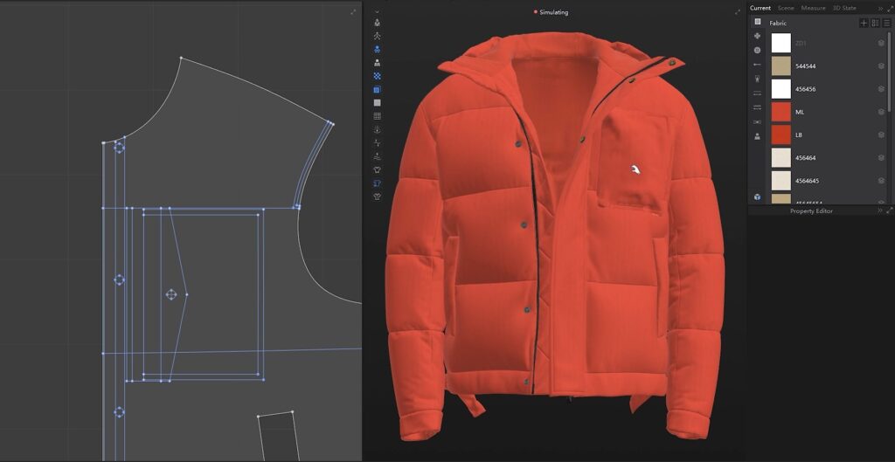This screenshot has width=895, height=462.
Task: Expand the 3D toolbar chevron at top
Action: point(377,11)
